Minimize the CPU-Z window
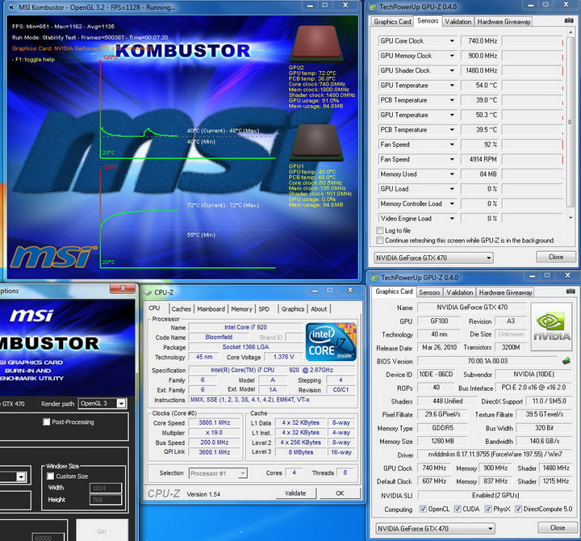581x541 pixels. (315, 291)
